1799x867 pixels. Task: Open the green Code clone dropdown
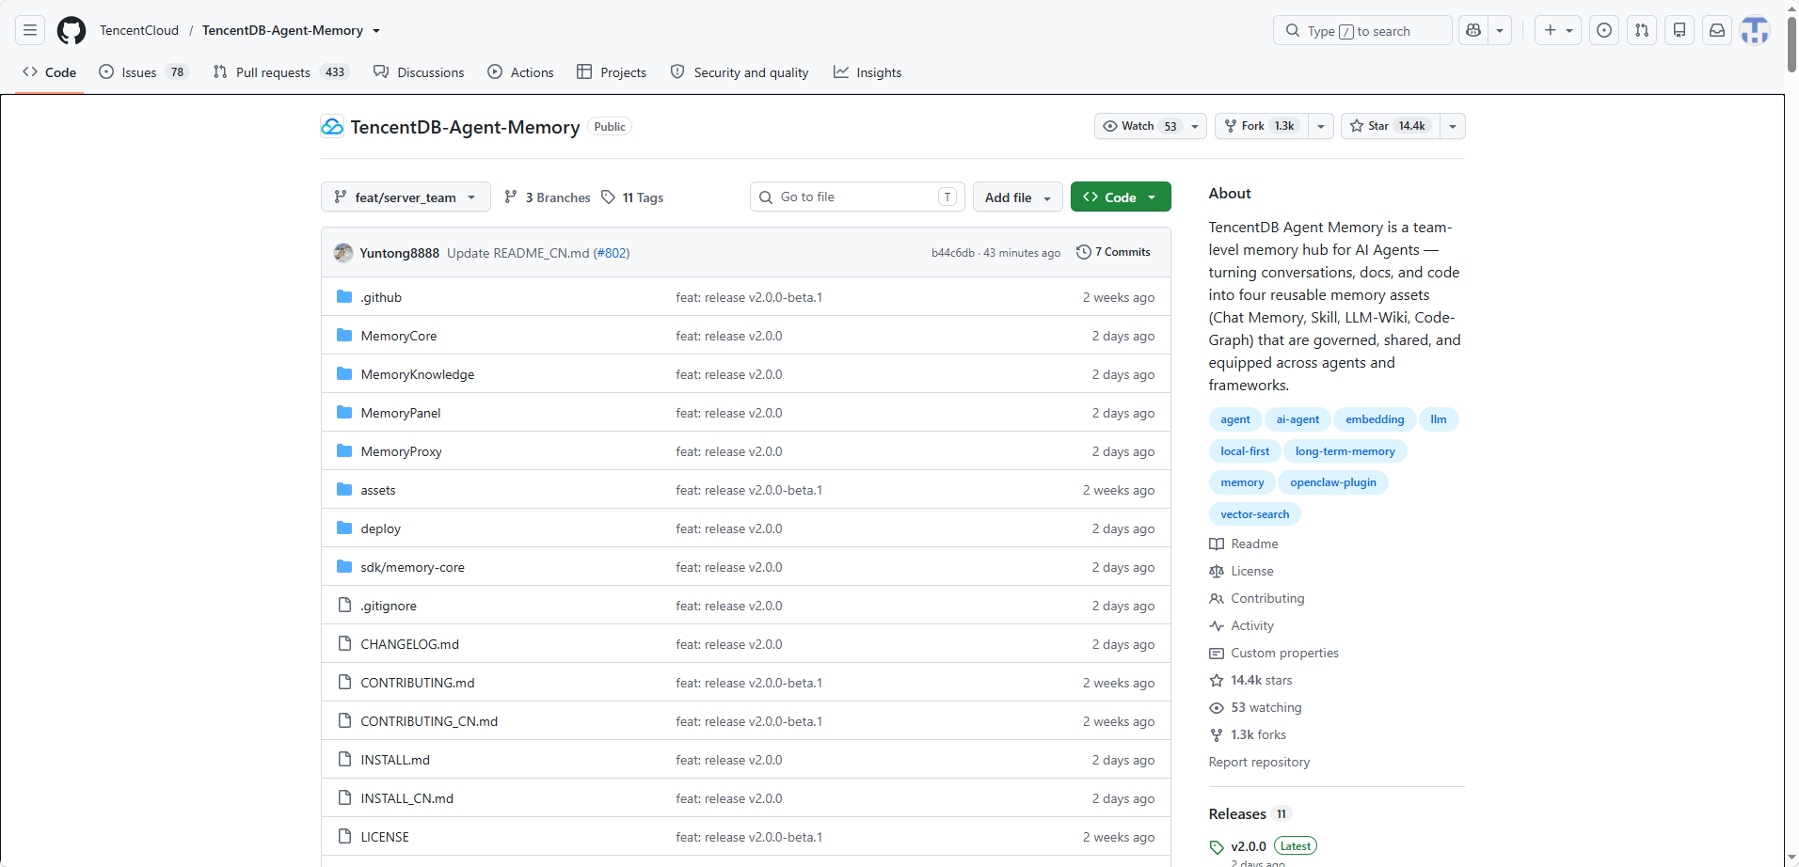pos(1121,197)
